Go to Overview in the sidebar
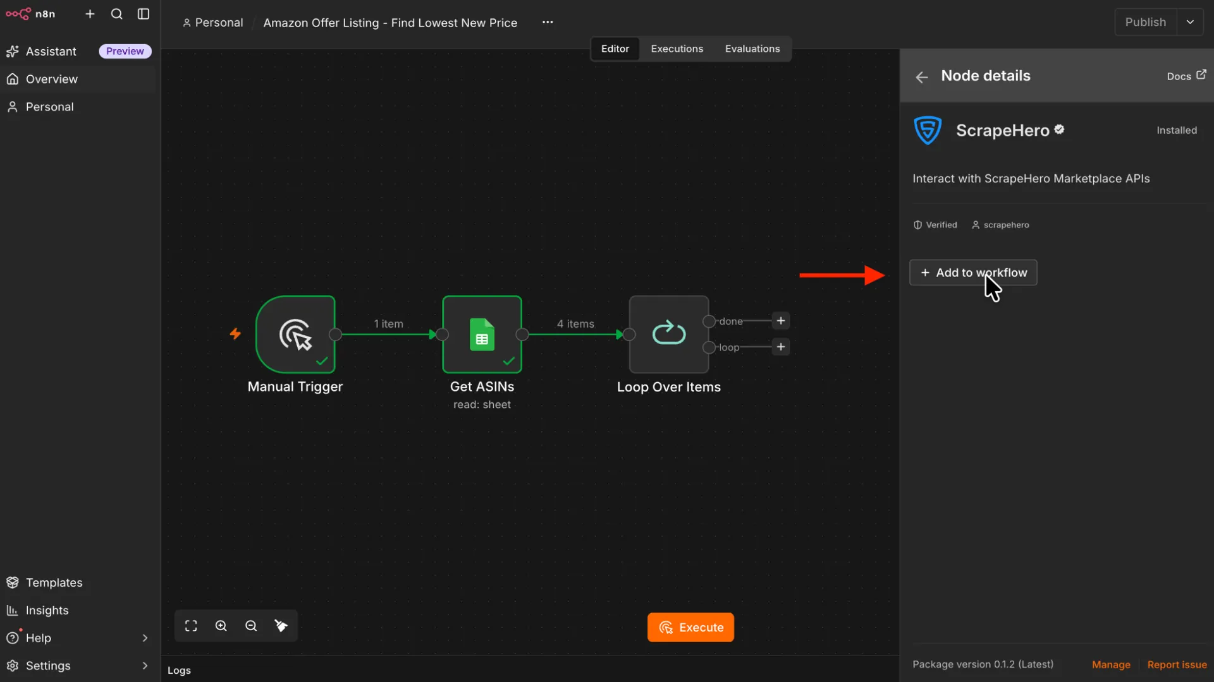Screen dimensions: 1214x682 78,79
